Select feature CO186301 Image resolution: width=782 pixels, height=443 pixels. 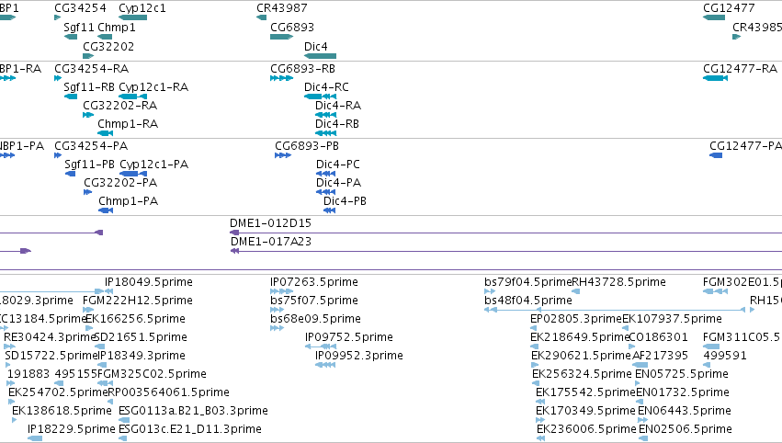tap(658, 337)
